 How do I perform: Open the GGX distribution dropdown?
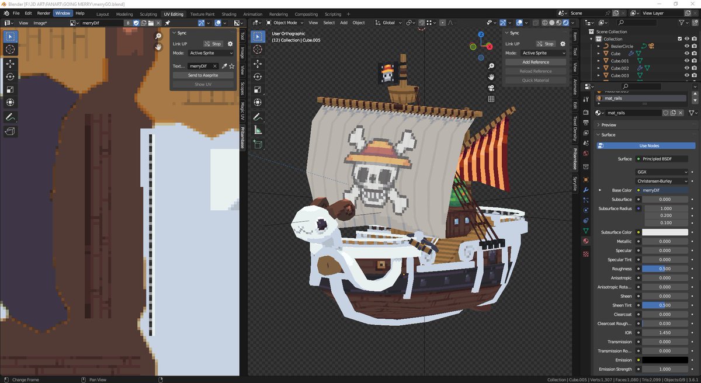coord(662,172)
